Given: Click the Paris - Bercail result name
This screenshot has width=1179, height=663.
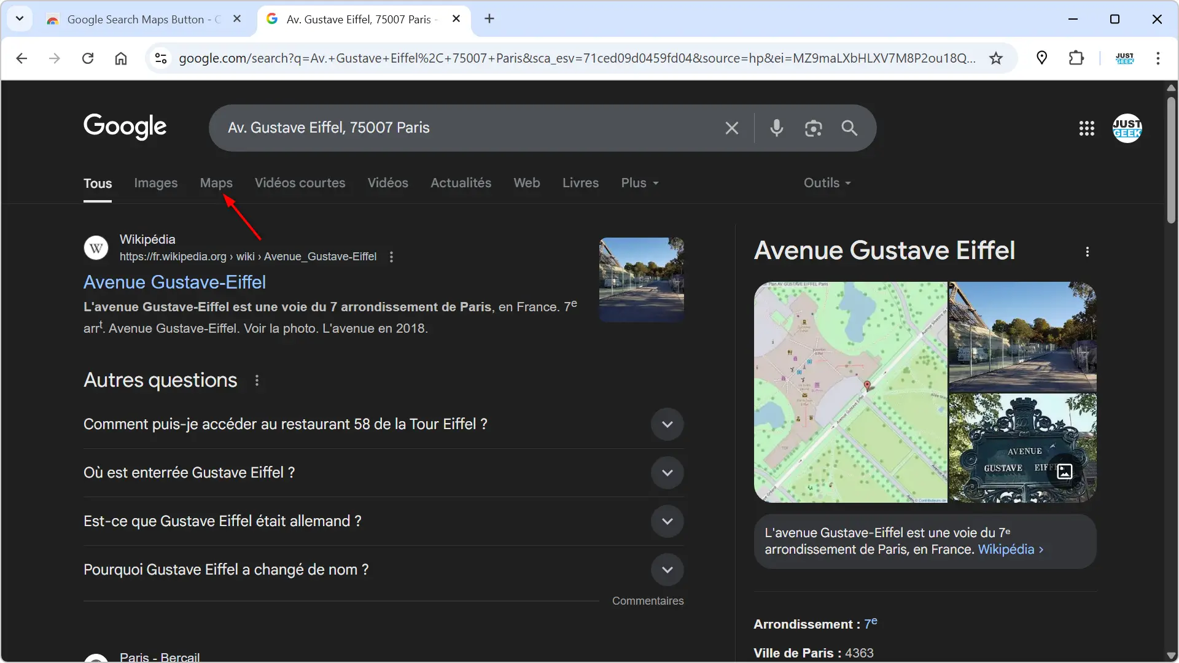Looking at the screenshot, I should tap(160, 657).
